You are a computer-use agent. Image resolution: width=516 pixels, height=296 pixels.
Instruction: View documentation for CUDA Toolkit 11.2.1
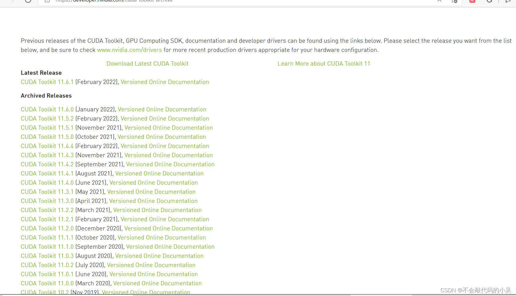[165, 219]
